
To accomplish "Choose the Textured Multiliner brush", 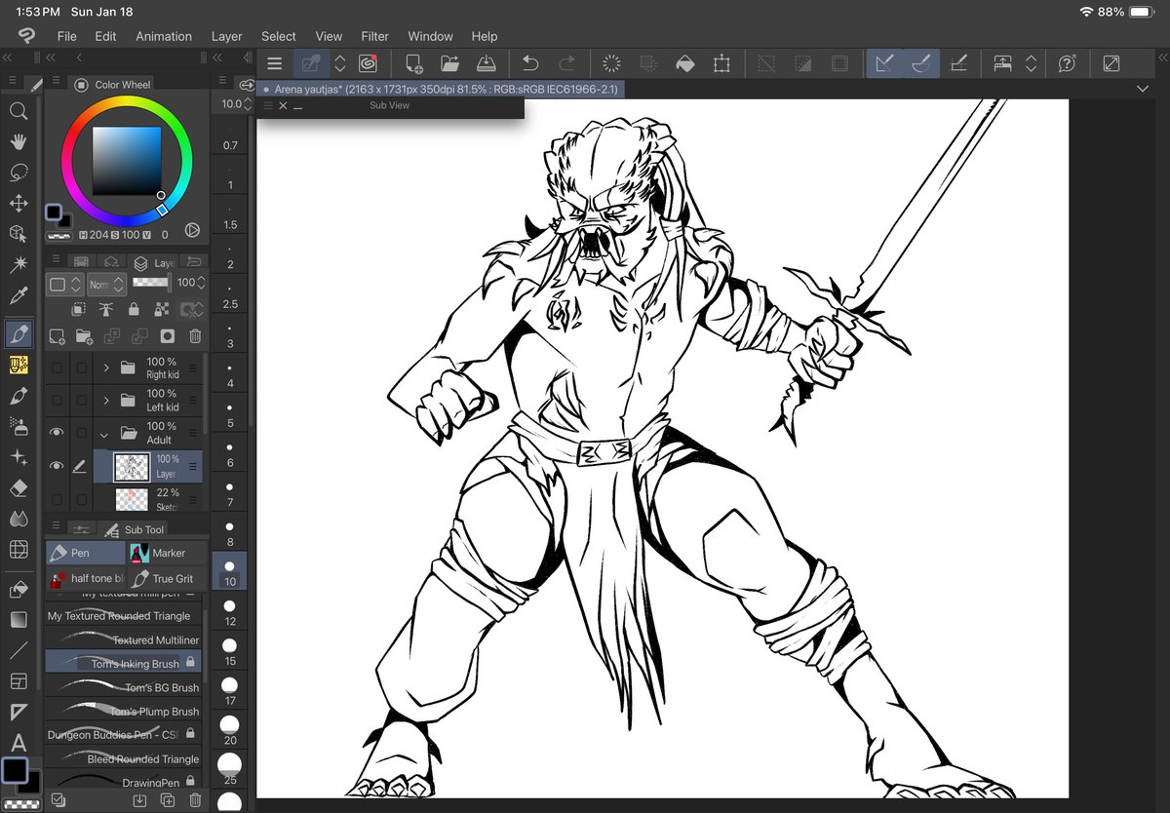I will (x=123, y=640).
